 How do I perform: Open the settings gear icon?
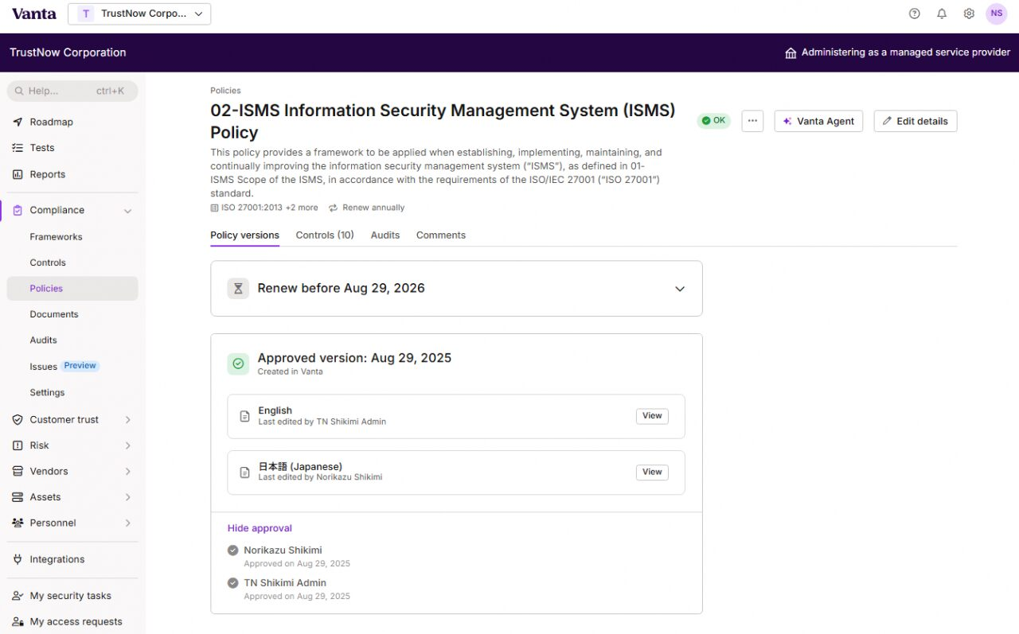click(969, 14)
